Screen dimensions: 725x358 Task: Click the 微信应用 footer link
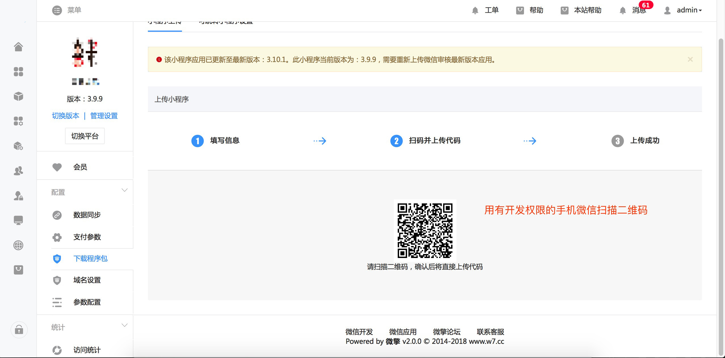[403, 332]
